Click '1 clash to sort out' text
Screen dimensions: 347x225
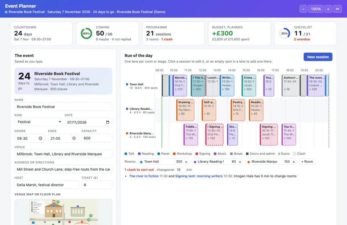[x=139, y=170]
